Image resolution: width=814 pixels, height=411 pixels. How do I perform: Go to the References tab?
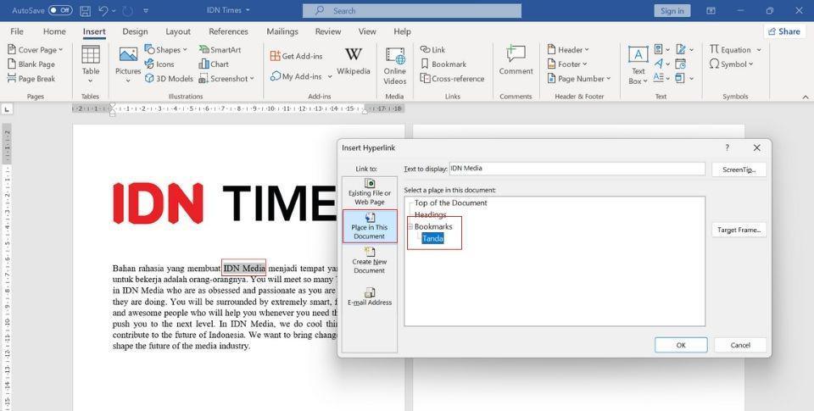click(228, 31)
